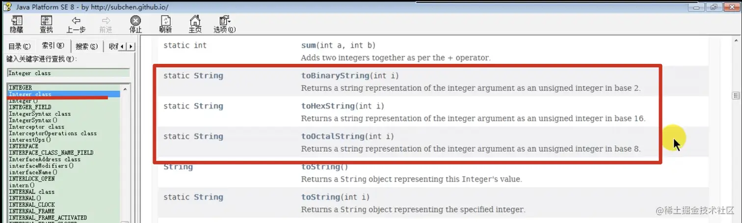The height and width of the screenshot is (223, 742).
Task: Switch to the 搜索 (Search) tab
Action: tap(86, 47)
